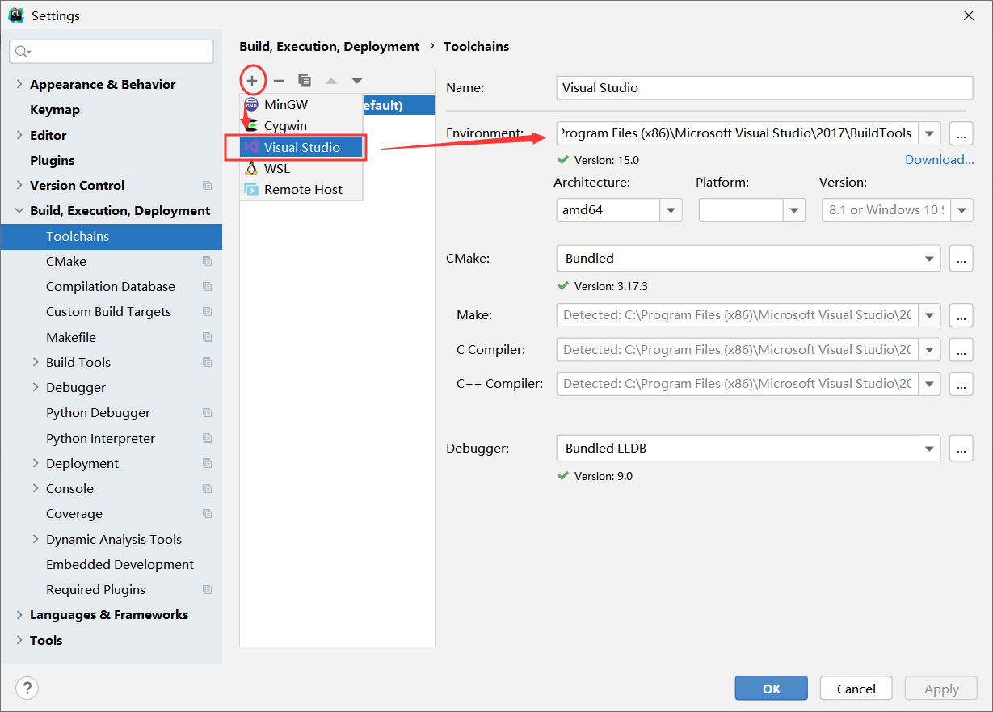Click project-level icon beside Compilation Database
Viewport: 993px width, 712px height.
point(208,286)
